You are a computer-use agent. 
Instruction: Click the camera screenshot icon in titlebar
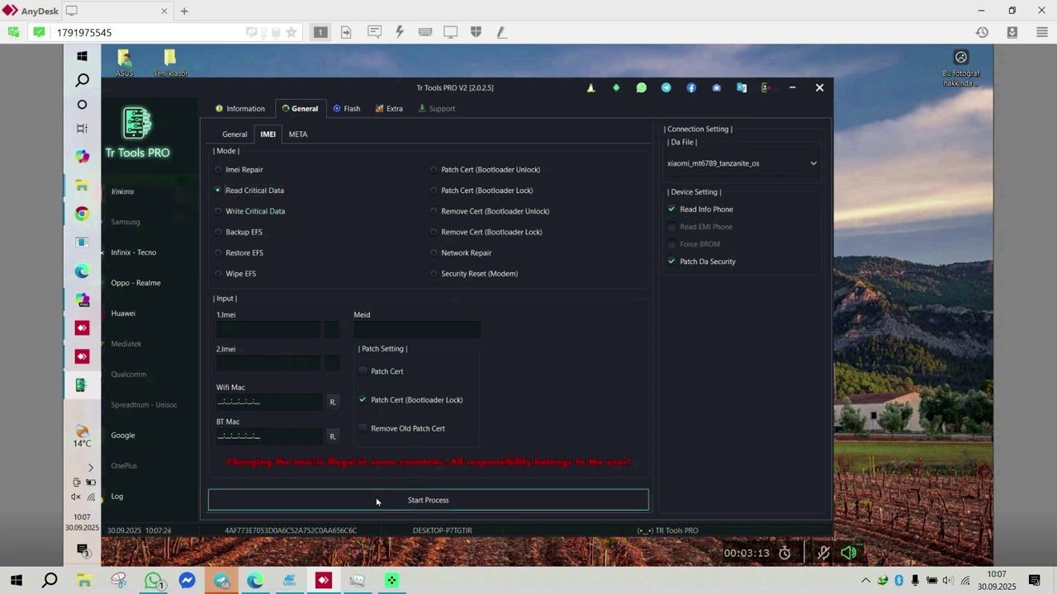(716, 87)
